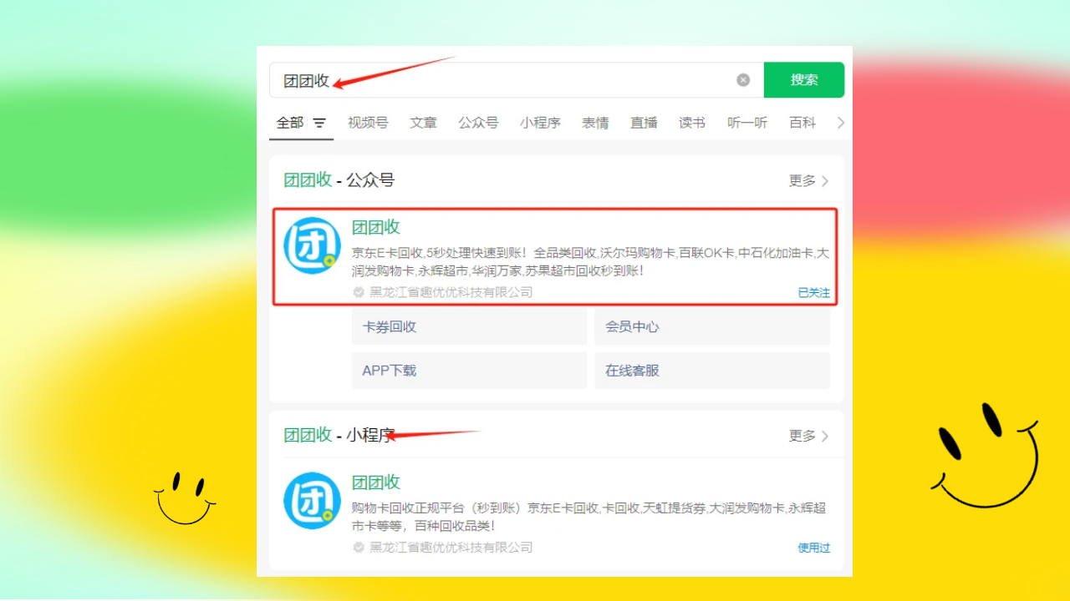Click the verified badge in the 公众号 result

359,292
